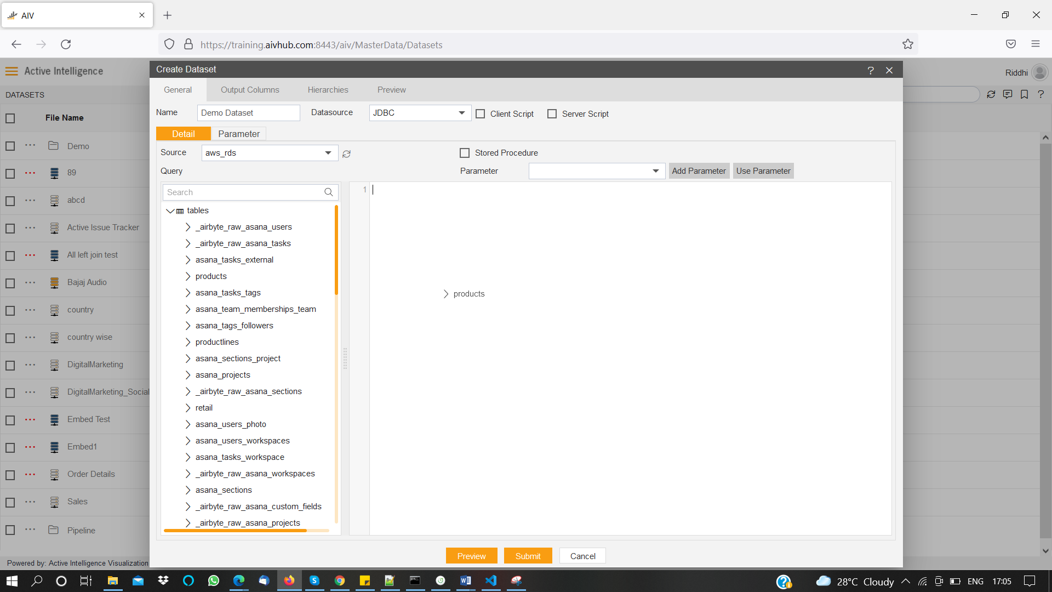Open the Firefox application menu
The image size is (1052, 592).
click(1036, 44)
